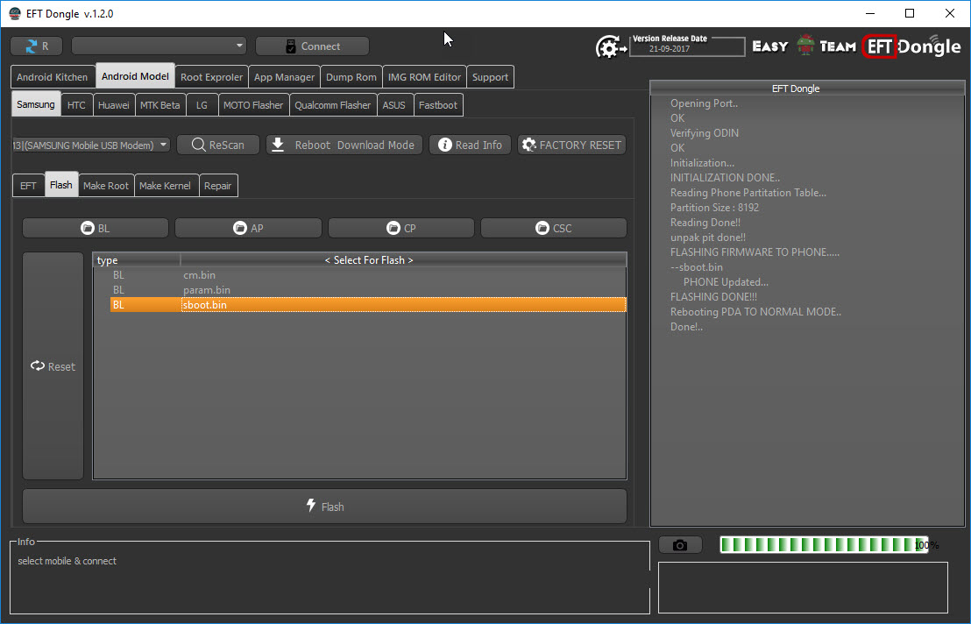Select the Samsung brand tab
The height and width of the screenshot is (624, 971).
click(x=36, y=104)
